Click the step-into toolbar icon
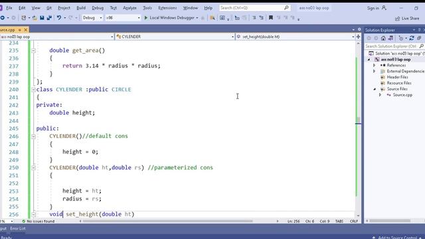The width and height of the screenshot is (425, 239). pos(237,18)
